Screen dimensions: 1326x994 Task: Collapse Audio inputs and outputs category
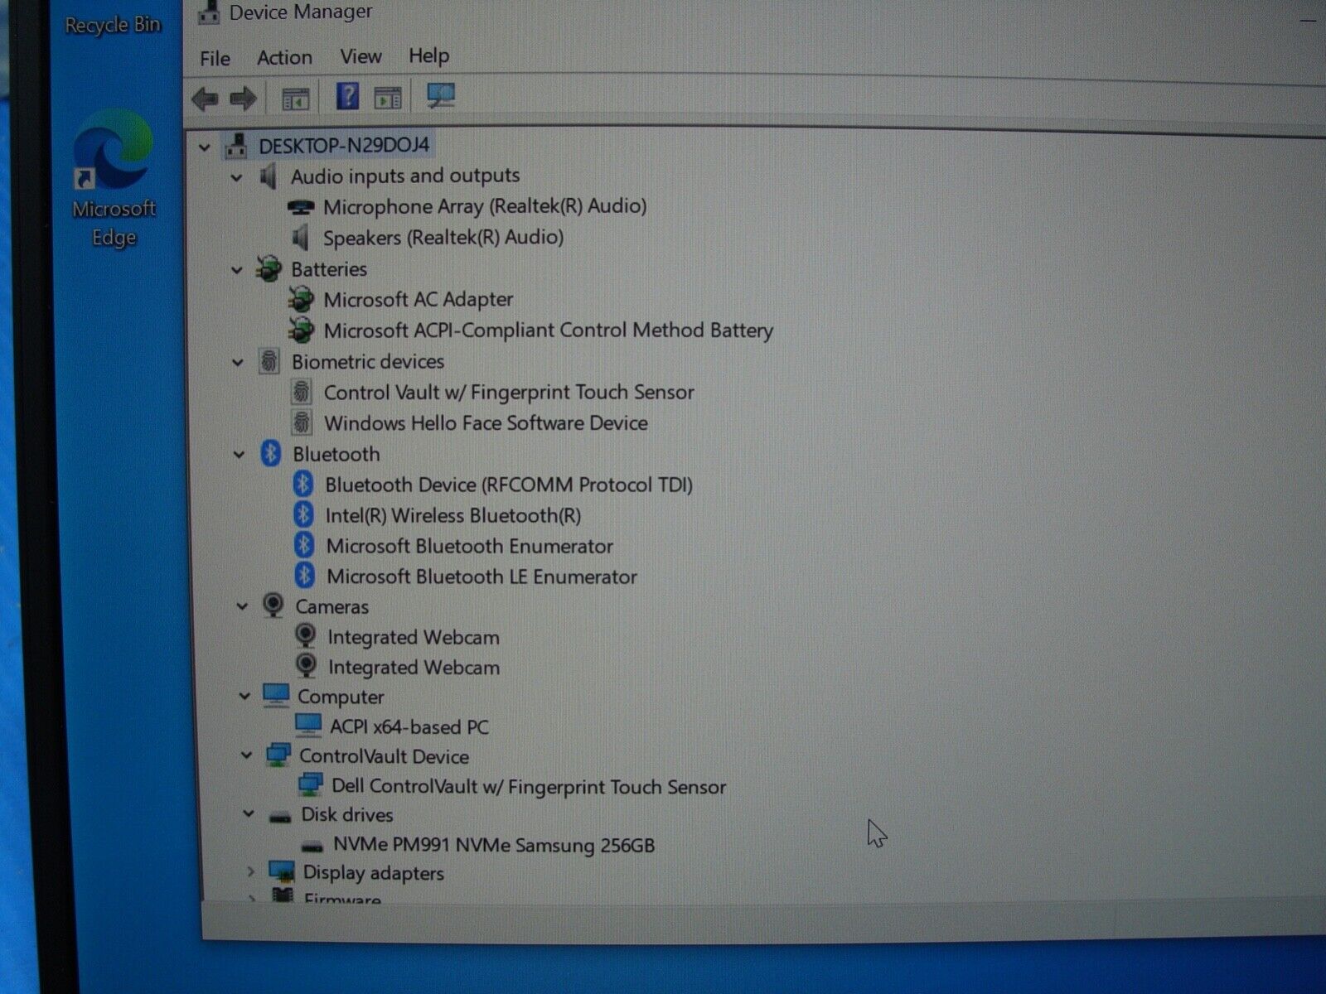tap(236, 177)
